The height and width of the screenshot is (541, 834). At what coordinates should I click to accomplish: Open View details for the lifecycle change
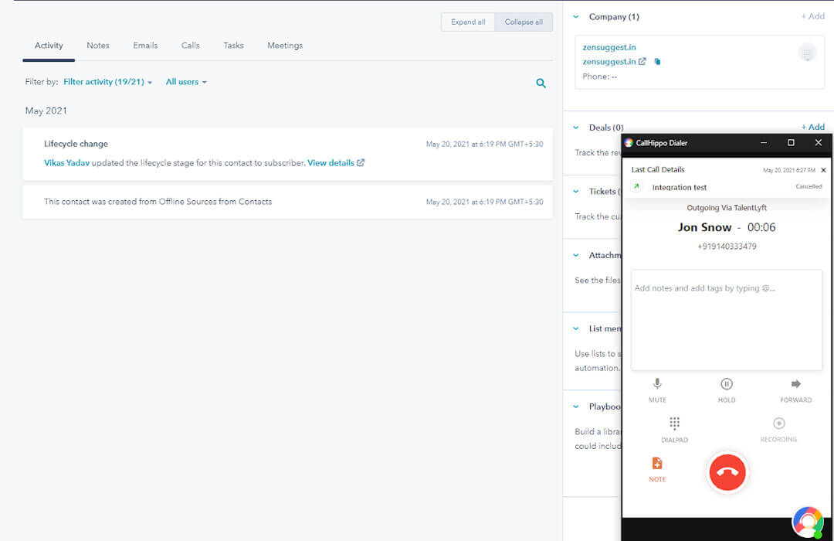[336, 163]
